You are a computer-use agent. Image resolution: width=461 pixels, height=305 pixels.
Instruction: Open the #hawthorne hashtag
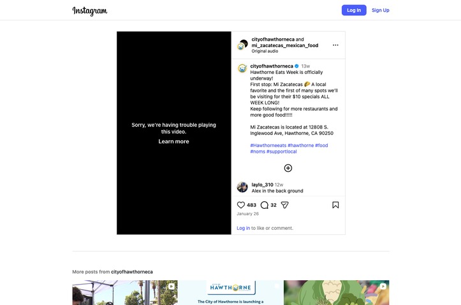(300, 145)
